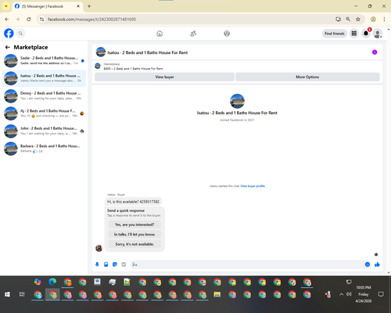Open Barbara's 2 Beds house conversation

[x=44, y=149]
